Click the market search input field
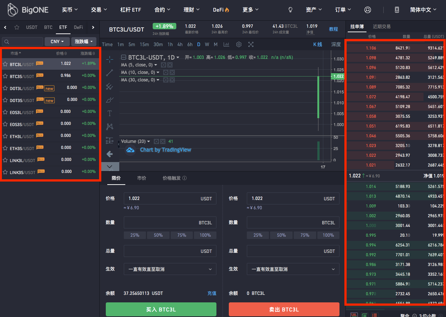 click(x=23, y=42)
